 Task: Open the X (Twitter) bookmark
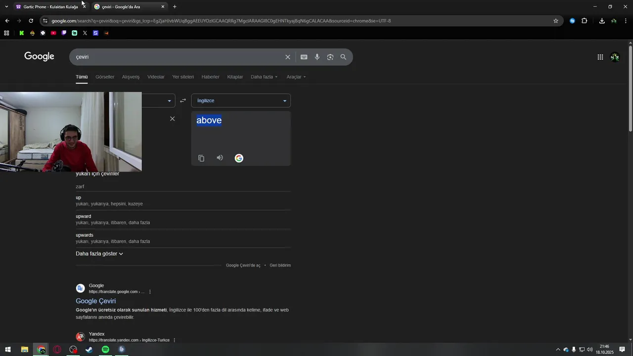point(85,33)
